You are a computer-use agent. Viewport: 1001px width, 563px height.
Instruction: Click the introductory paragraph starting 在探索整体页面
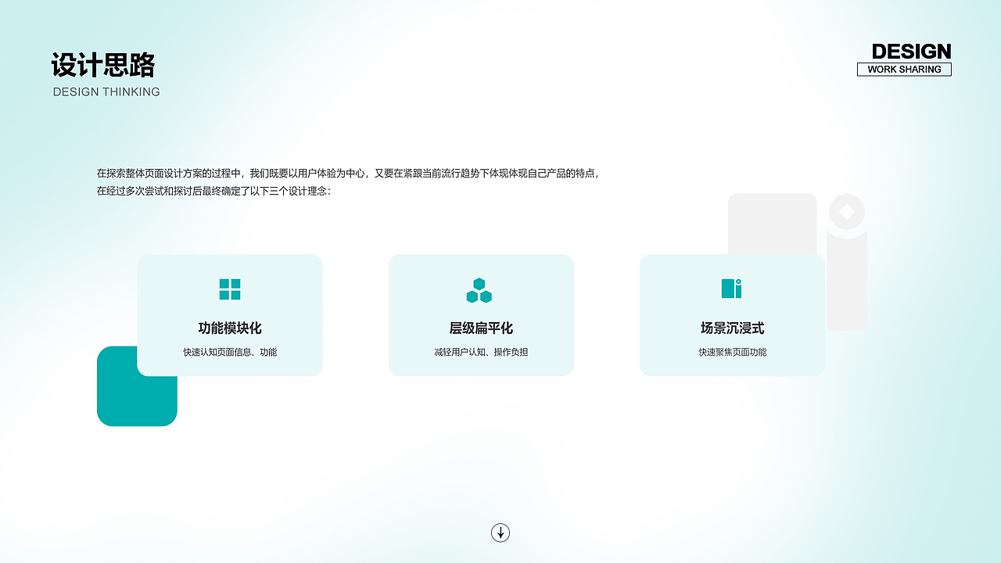point(348,181)
